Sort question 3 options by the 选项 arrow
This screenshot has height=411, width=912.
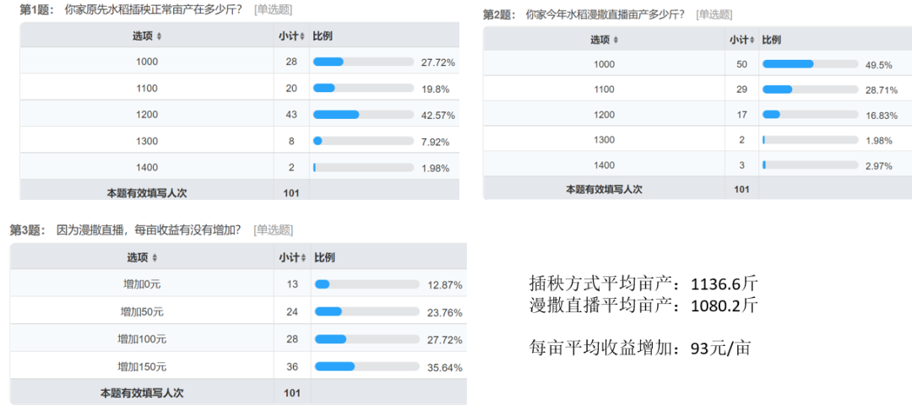tap(155, 257)
